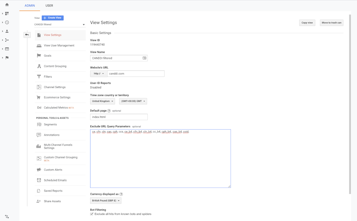Open View User Management menu item
This screenshot has width=357, height=221.
tap(60, 46)
